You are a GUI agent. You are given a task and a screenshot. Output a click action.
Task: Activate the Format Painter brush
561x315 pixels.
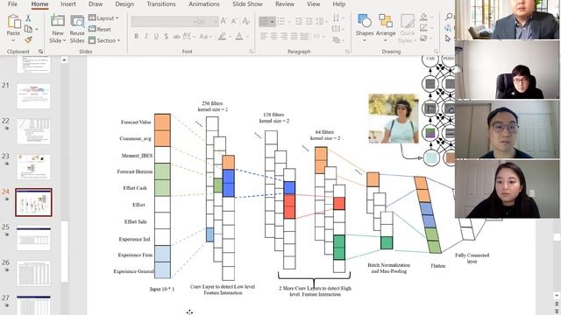[28, 39]
